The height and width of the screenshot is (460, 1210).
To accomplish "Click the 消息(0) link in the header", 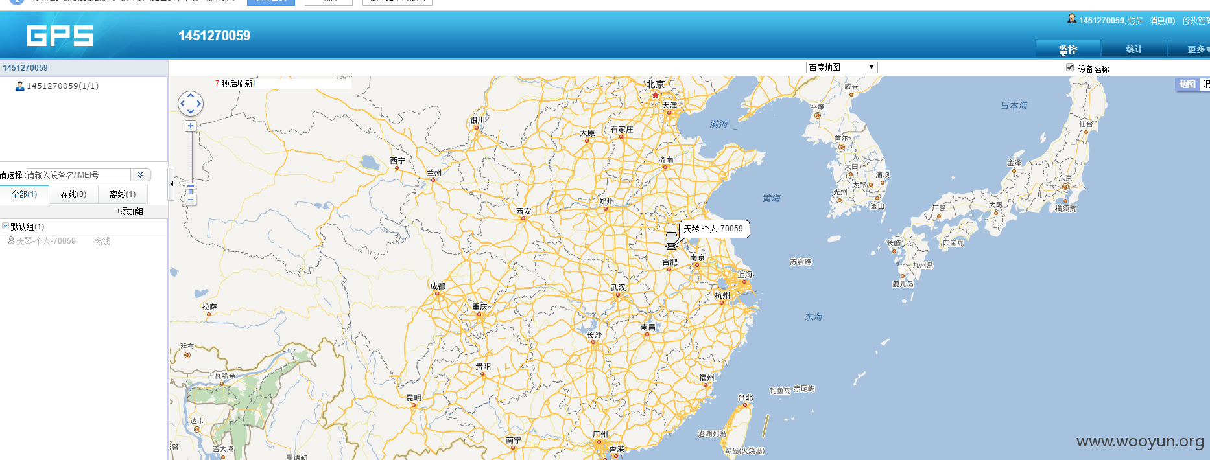I will click(1162, 21).
